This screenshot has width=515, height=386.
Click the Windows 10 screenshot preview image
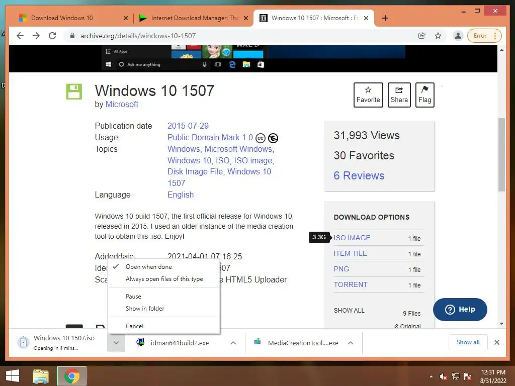253,58
